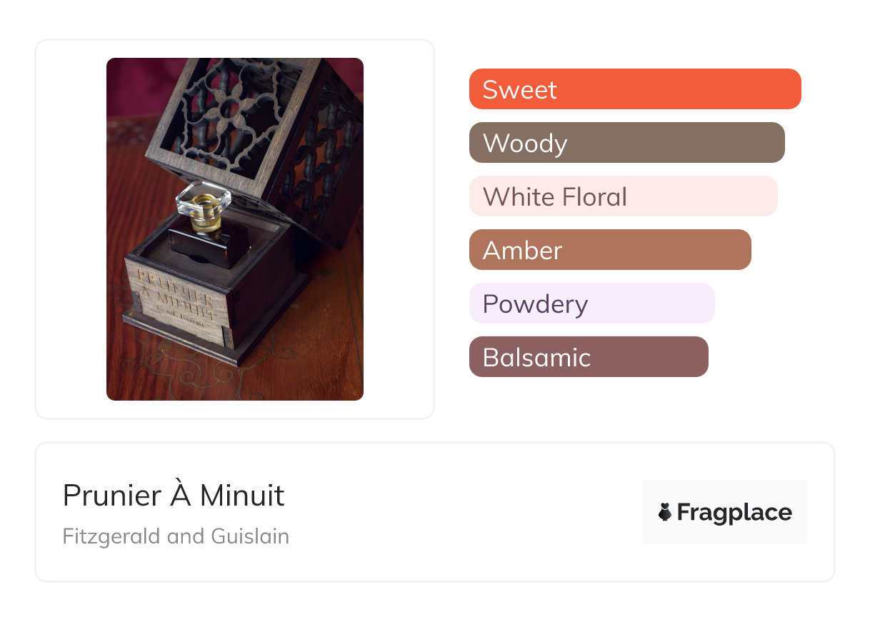Click the Fragplace perfume bottle logo icon
Viewport: 870px width, 617px height.
(x=665, y=512)
